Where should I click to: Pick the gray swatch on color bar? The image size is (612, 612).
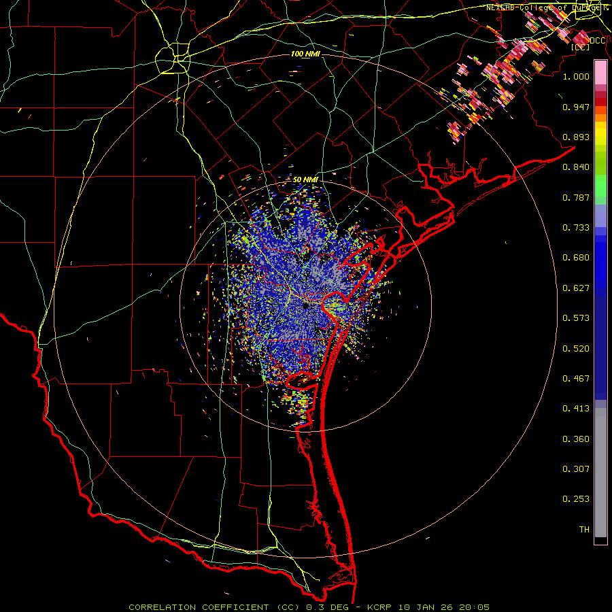tap(600, 473)
